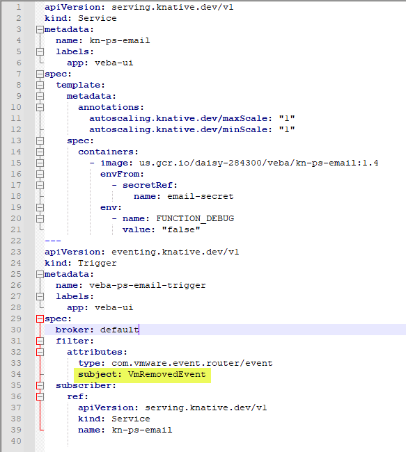Click the container image path on line 15
The width and height of the screenshot is (406, 452).
tap(259, 163)
